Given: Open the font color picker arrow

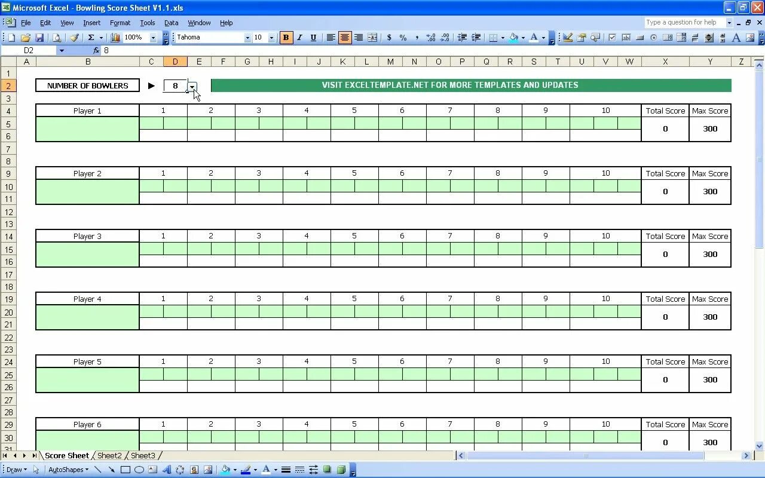Looking at the screenshot, I should [x=542, y=37].
